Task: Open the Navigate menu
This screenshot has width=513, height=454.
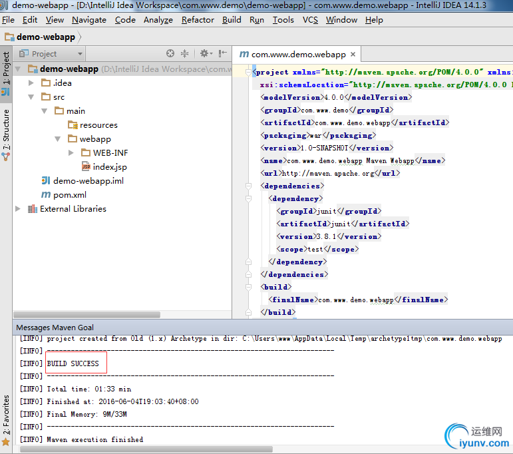Action: [x=89, y=20]
